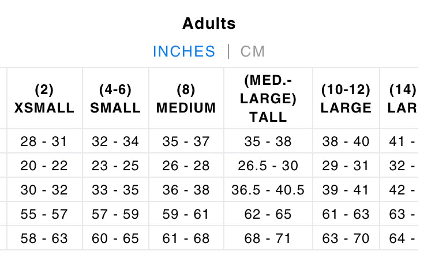Screen dimensions: 435x262
Task: Select the 23 - 25 cell under SMALL
Action: coord(115,166)
